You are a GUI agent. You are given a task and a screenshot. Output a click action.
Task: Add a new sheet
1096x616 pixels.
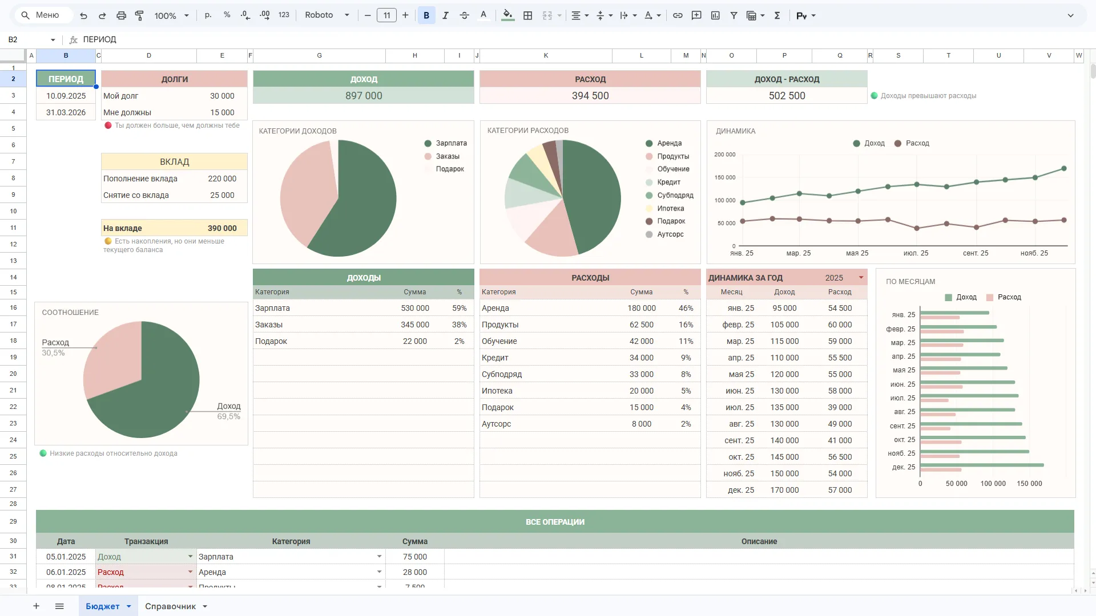[x=36, y=606]
